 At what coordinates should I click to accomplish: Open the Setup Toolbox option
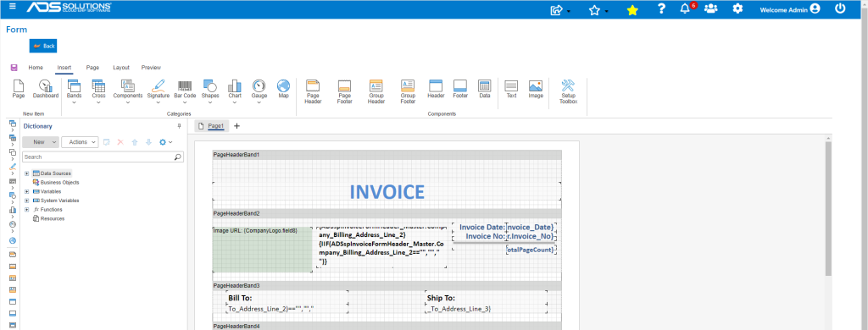click(568, 91)
